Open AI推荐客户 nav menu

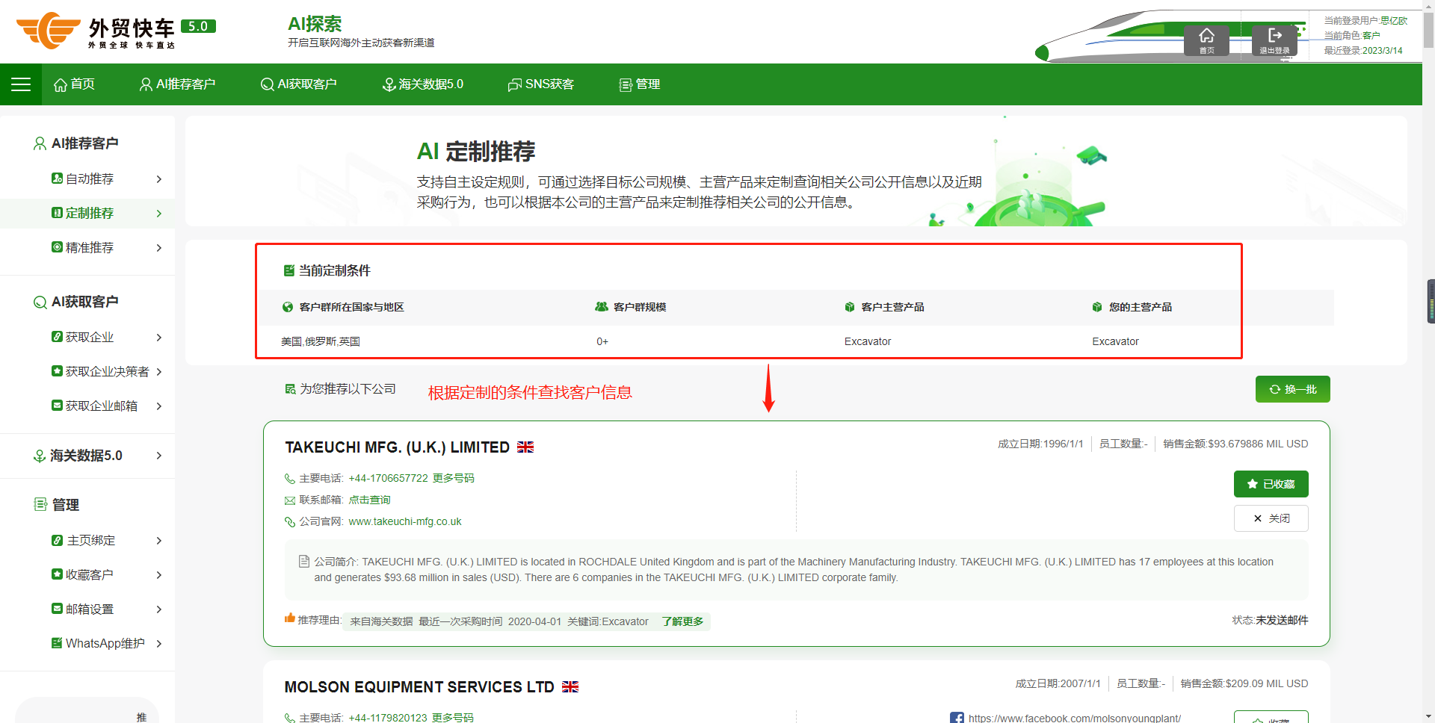[x=177, y=84]
